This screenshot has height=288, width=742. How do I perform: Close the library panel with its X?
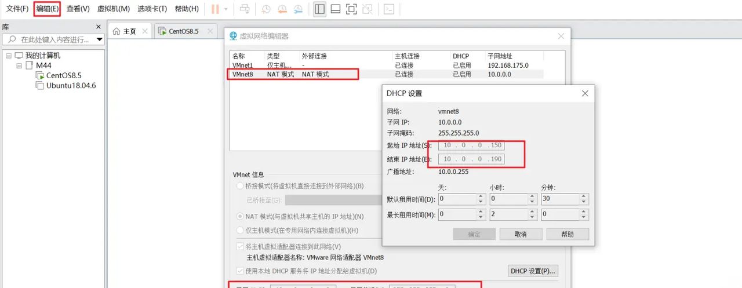[x=99, y=27]
